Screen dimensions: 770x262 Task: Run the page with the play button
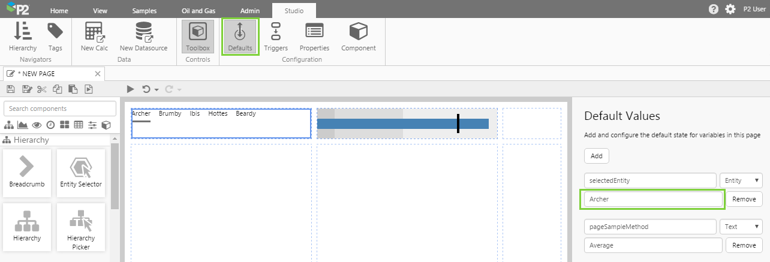(130, 89)
